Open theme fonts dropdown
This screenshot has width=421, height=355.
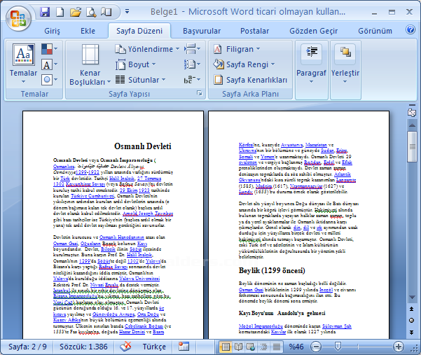pyautogui.click(x=50, y=64)
